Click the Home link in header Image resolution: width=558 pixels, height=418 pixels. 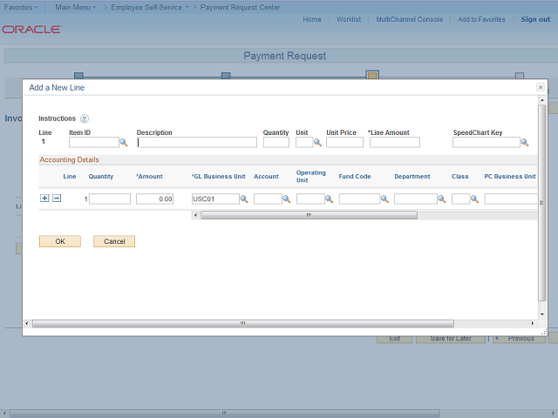click(x=311, y=19)
